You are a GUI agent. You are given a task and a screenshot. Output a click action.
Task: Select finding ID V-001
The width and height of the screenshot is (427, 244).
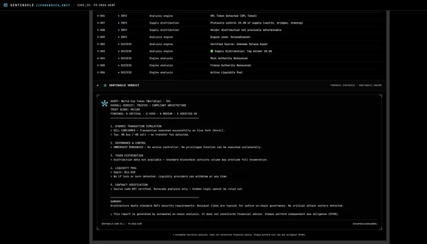tap(101, 16)
